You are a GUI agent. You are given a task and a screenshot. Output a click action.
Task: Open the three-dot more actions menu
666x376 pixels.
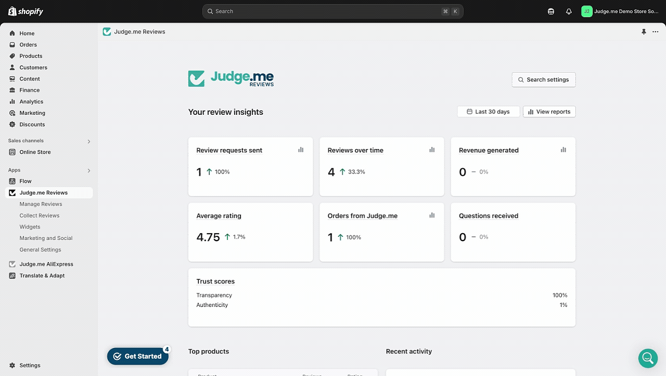pos(655,32)
